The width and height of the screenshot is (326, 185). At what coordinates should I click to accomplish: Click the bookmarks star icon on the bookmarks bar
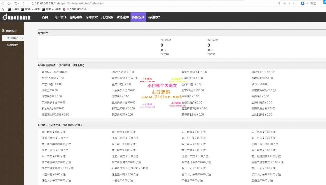coord(3,9)
